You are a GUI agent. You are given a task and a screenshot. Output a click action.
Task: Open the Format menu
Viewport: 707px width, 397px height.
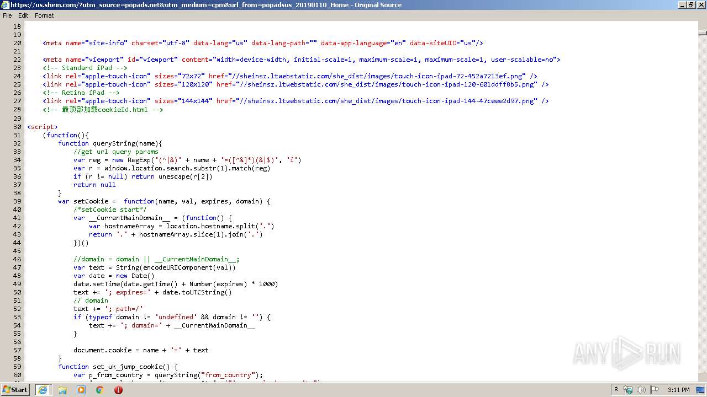click(44, 15)
